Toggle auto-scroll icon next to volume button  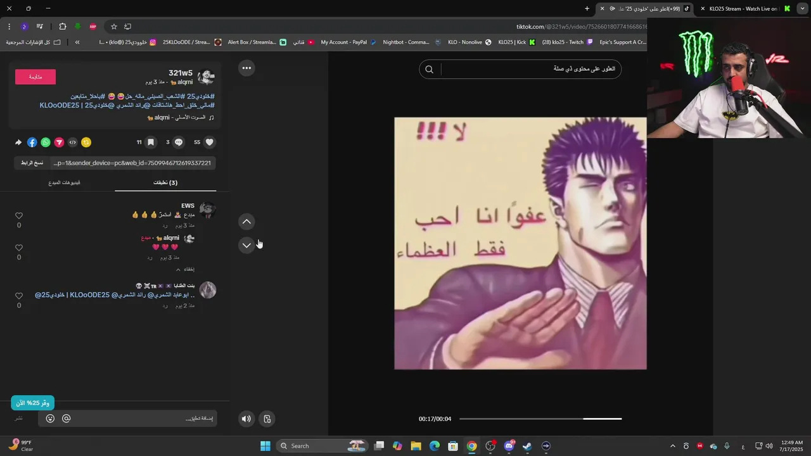pyautogui.click(x=267, y=419)
